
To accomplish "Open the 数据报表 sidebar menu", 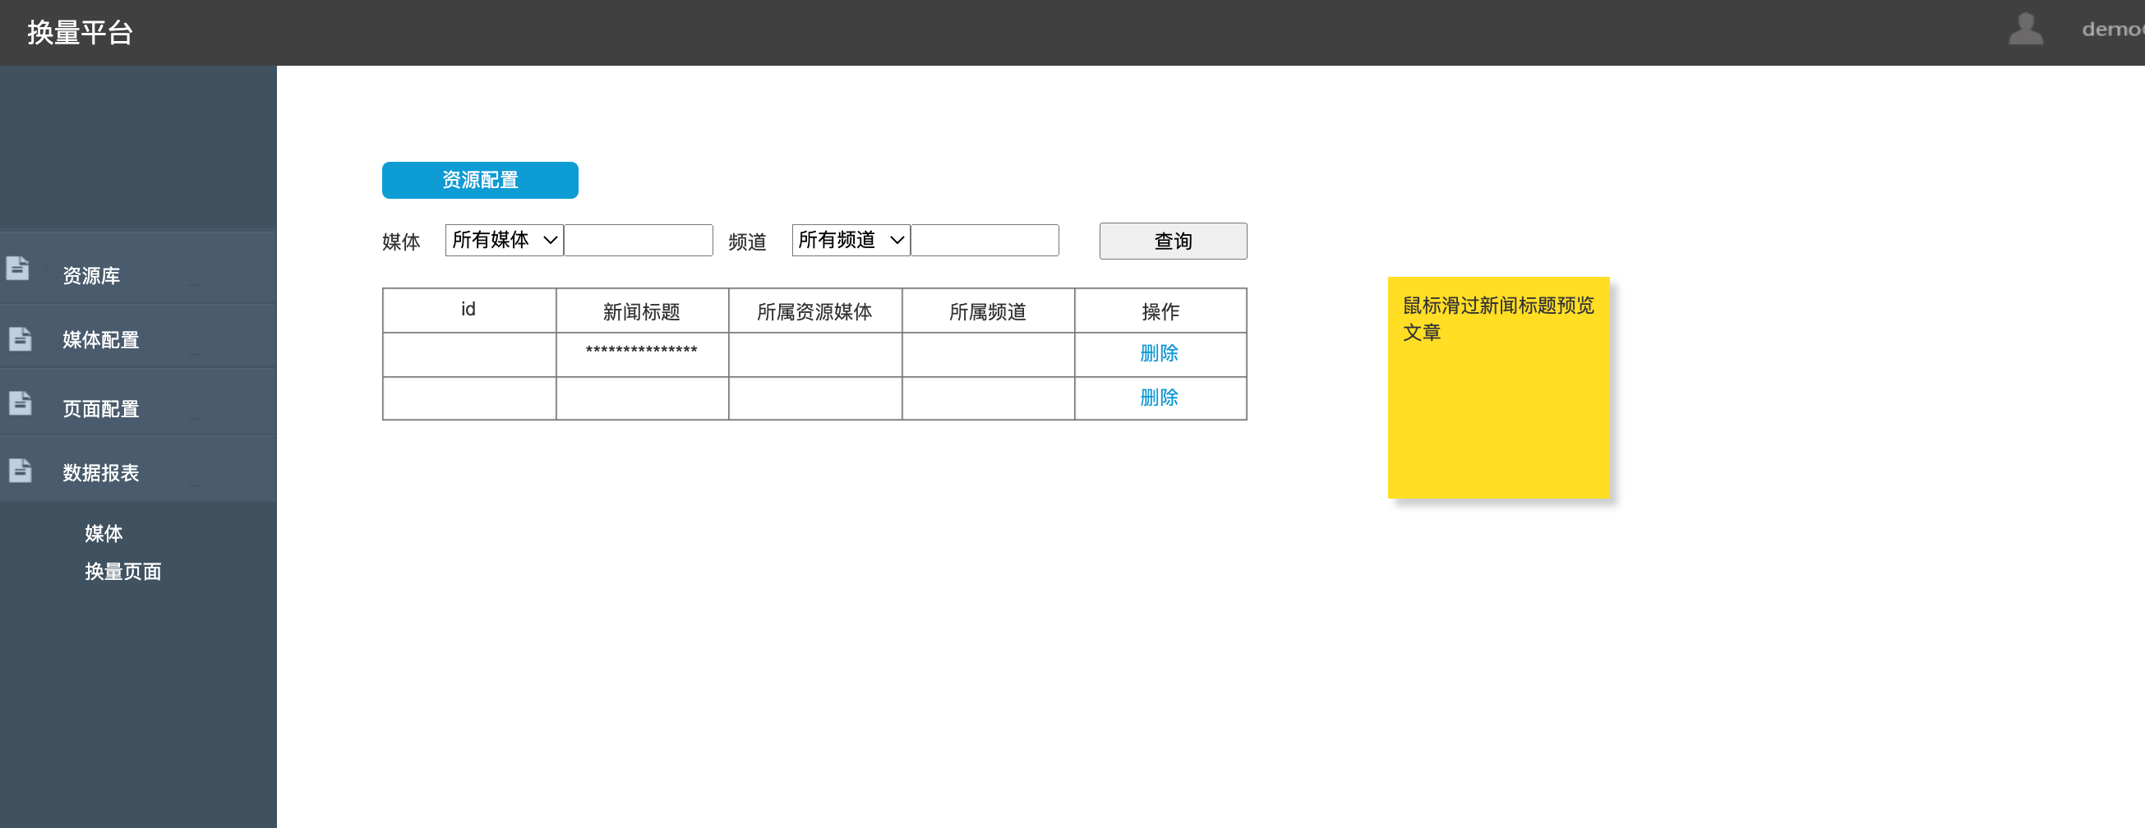I will (x=138, y=469).
